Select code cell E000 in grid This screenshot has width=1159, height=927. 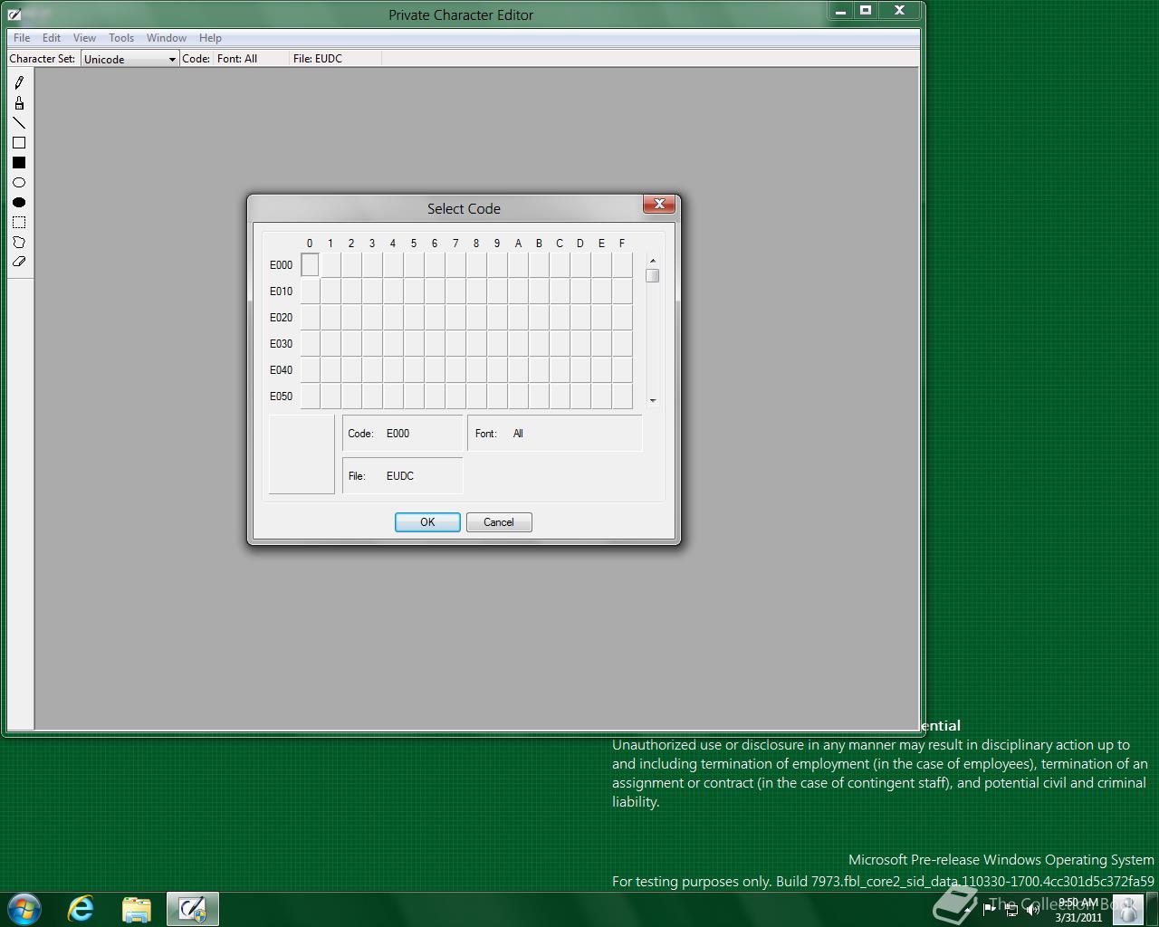click(x=310, y=264)
